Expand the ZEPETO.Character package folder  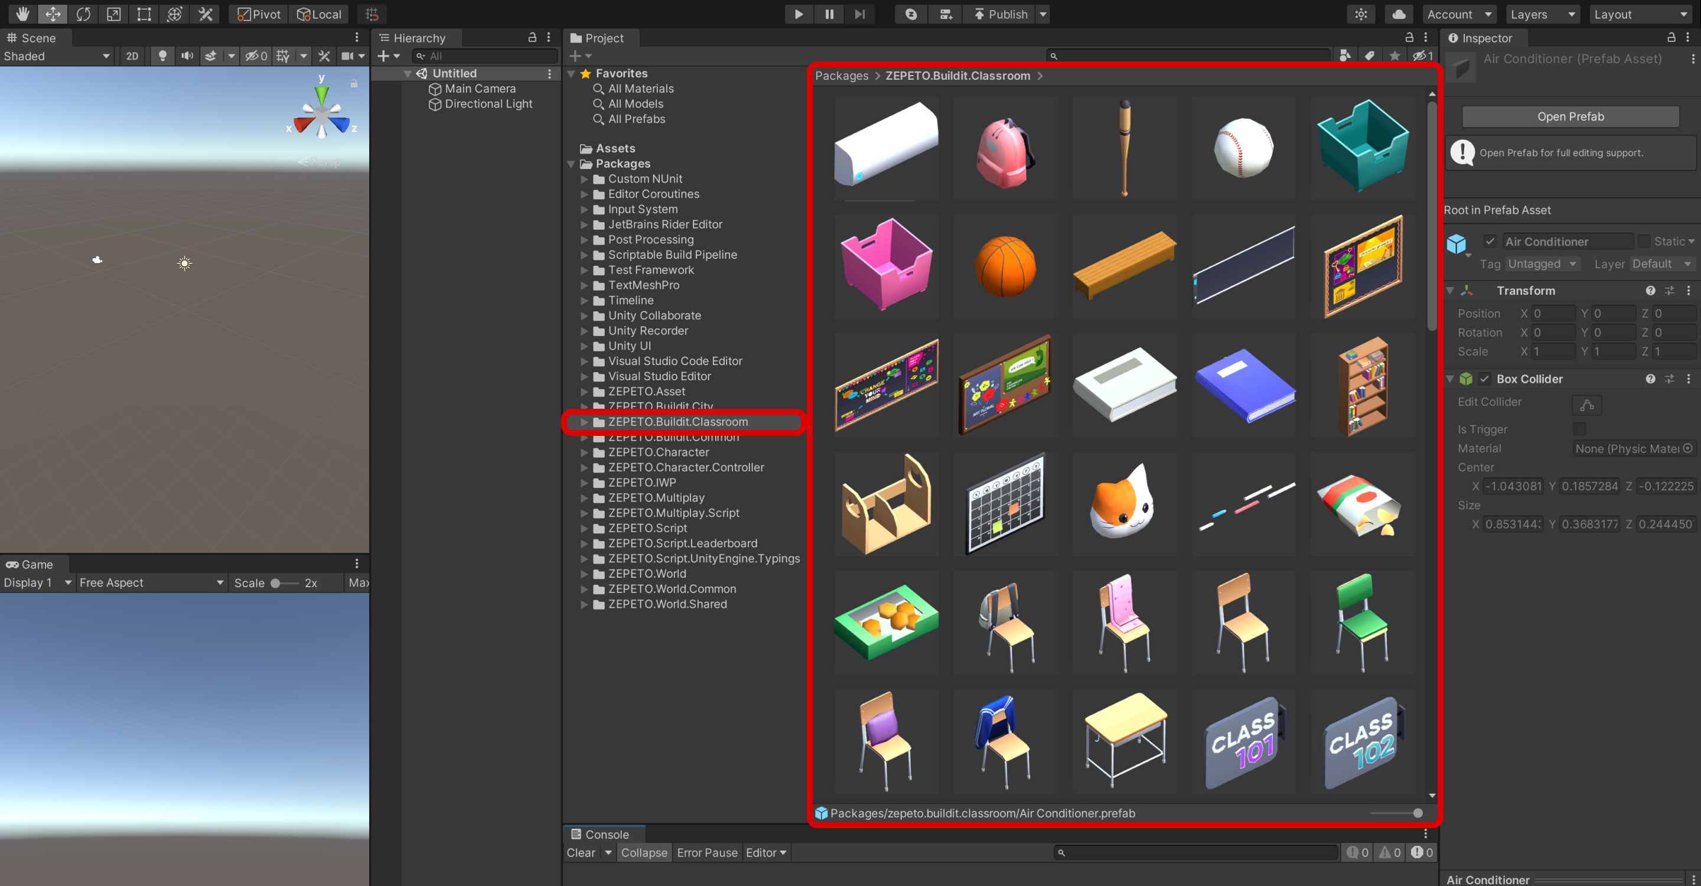coord(584,452)
